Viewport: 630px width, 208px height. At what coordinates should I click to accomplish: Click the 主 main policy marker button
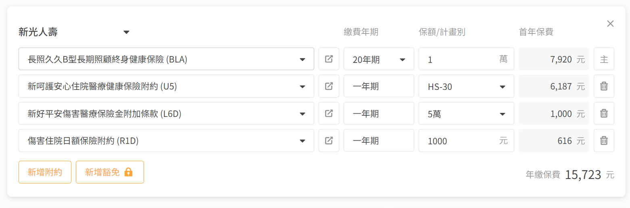[x=604, y=59]
